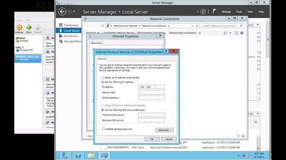
Task: Click the IPv4 Properties help question mark
Action: coord(166,51)
